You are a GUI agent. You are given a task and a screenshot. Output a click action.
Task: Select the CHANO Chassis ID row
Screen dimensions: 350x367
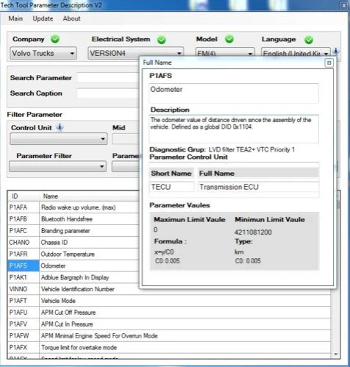[73, 243]
